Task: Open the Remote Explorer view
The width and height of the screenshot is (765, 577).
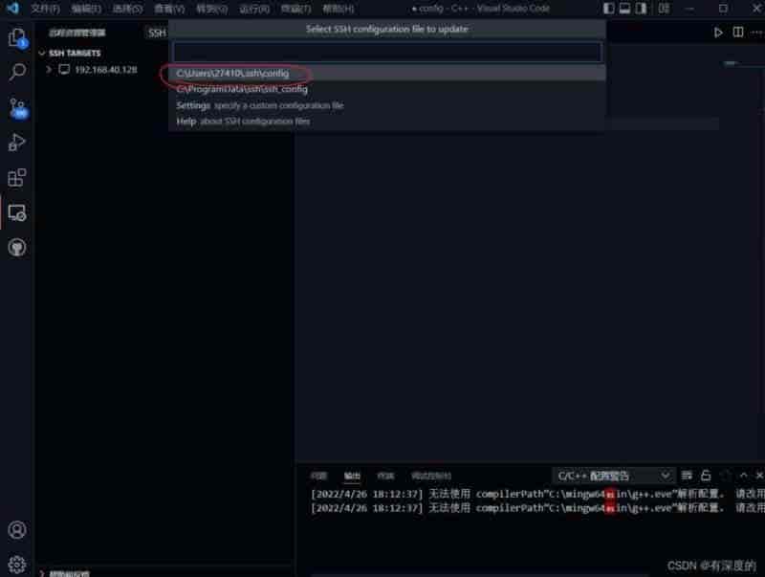Action: coord(16,212)
